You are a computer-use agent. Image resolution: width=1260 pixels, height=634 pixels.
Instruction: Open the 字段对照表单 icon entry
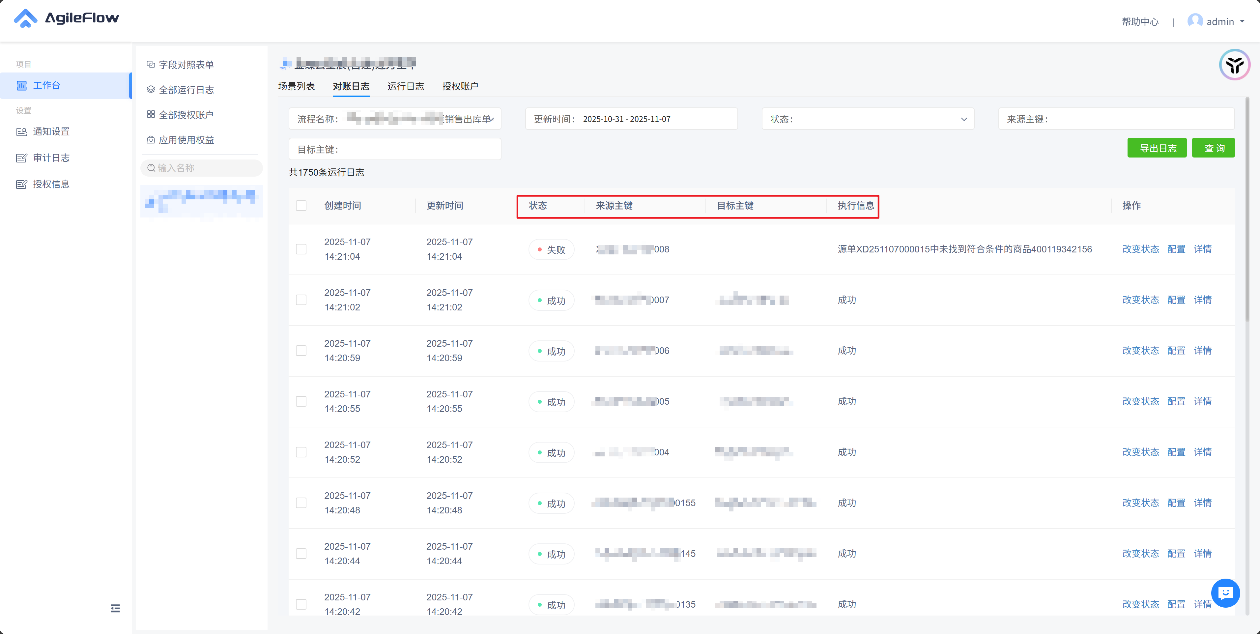pos(151,65)
